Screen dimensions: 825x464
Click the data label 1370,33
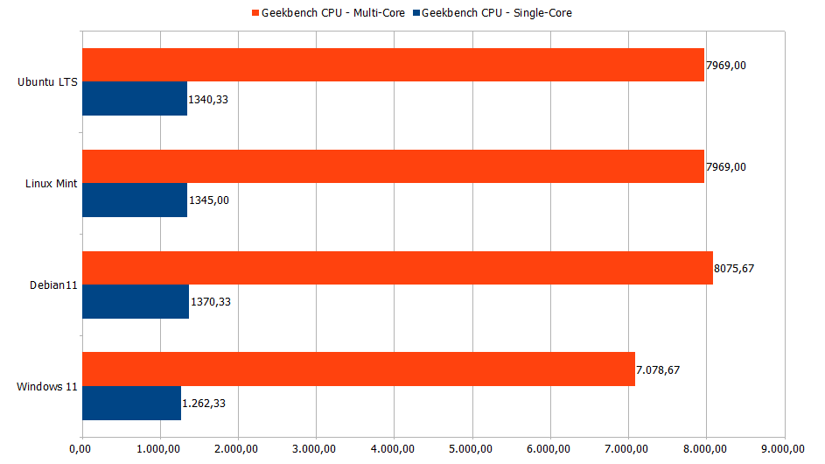pos(211,302)
